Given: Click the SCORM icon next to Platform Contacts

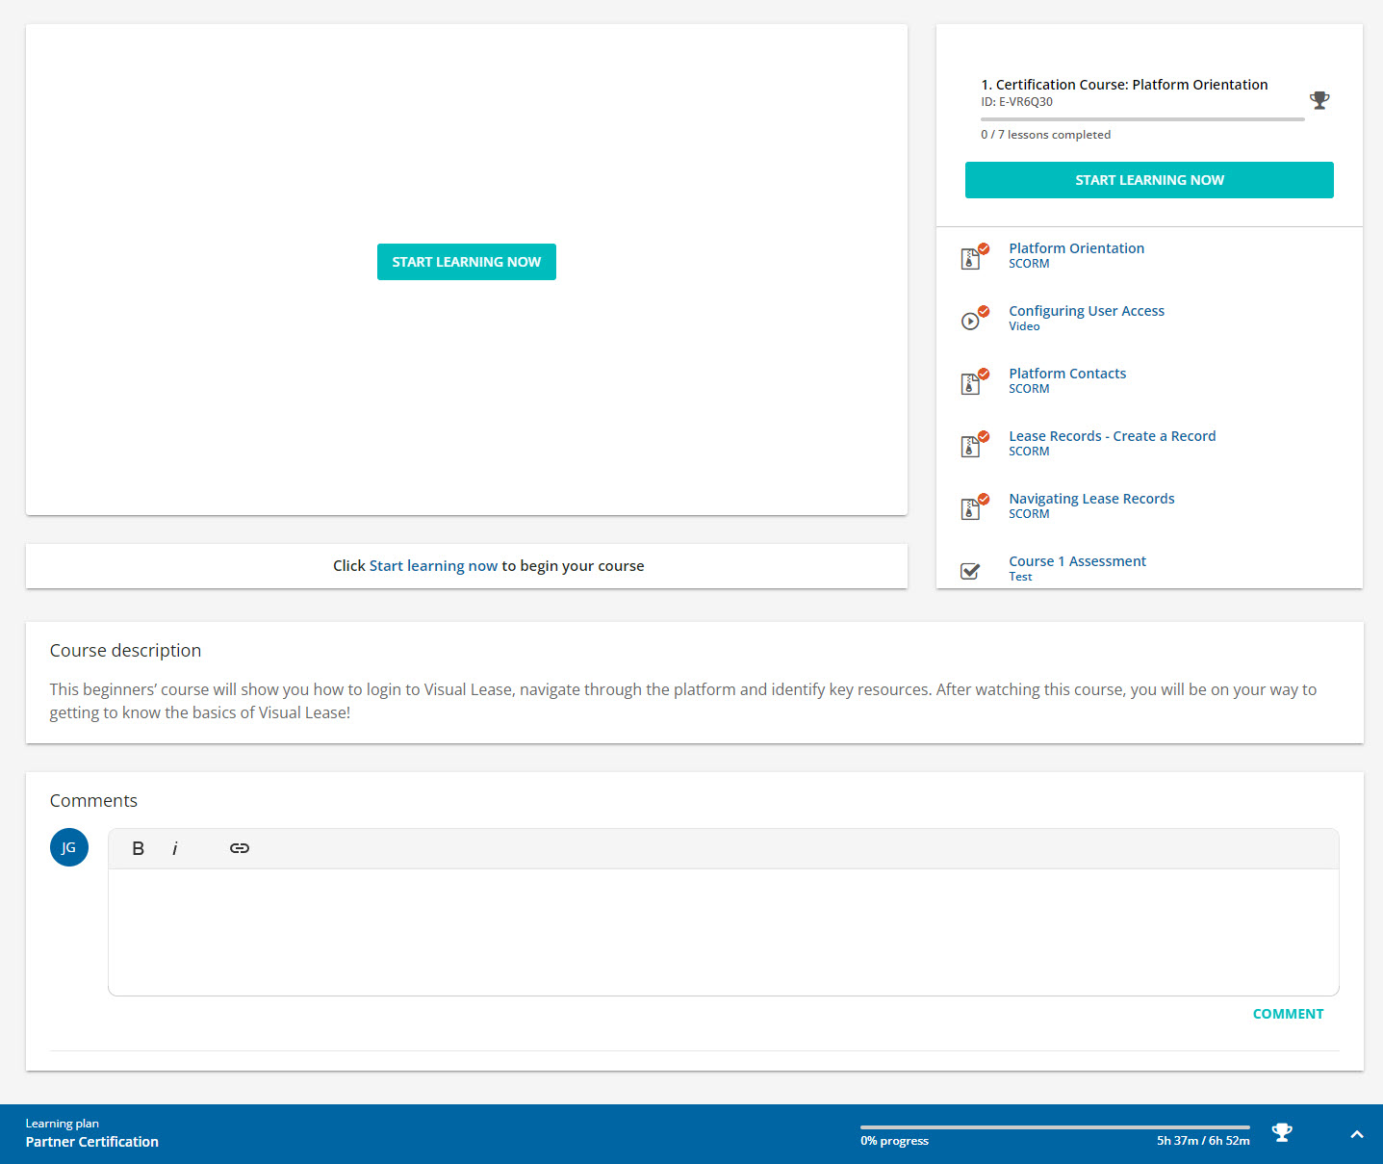Looking at the screenshot, I should pos(970,383).
